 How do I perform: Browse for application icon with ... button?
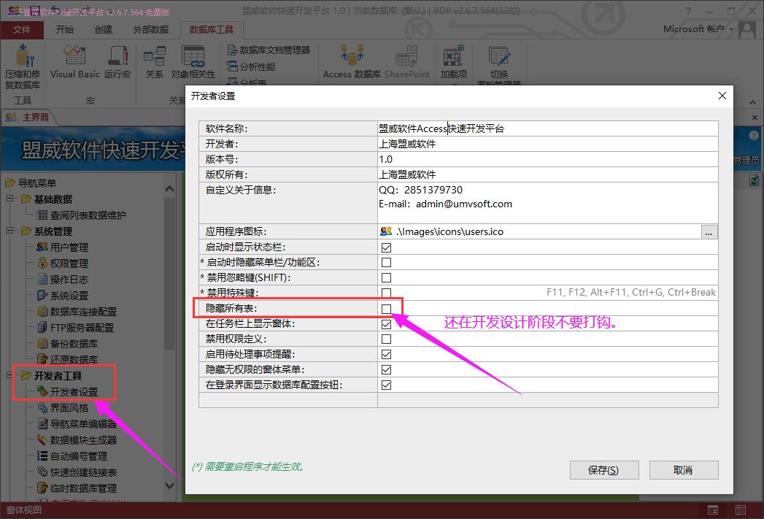pyautogui.click(x=709, y=232)
